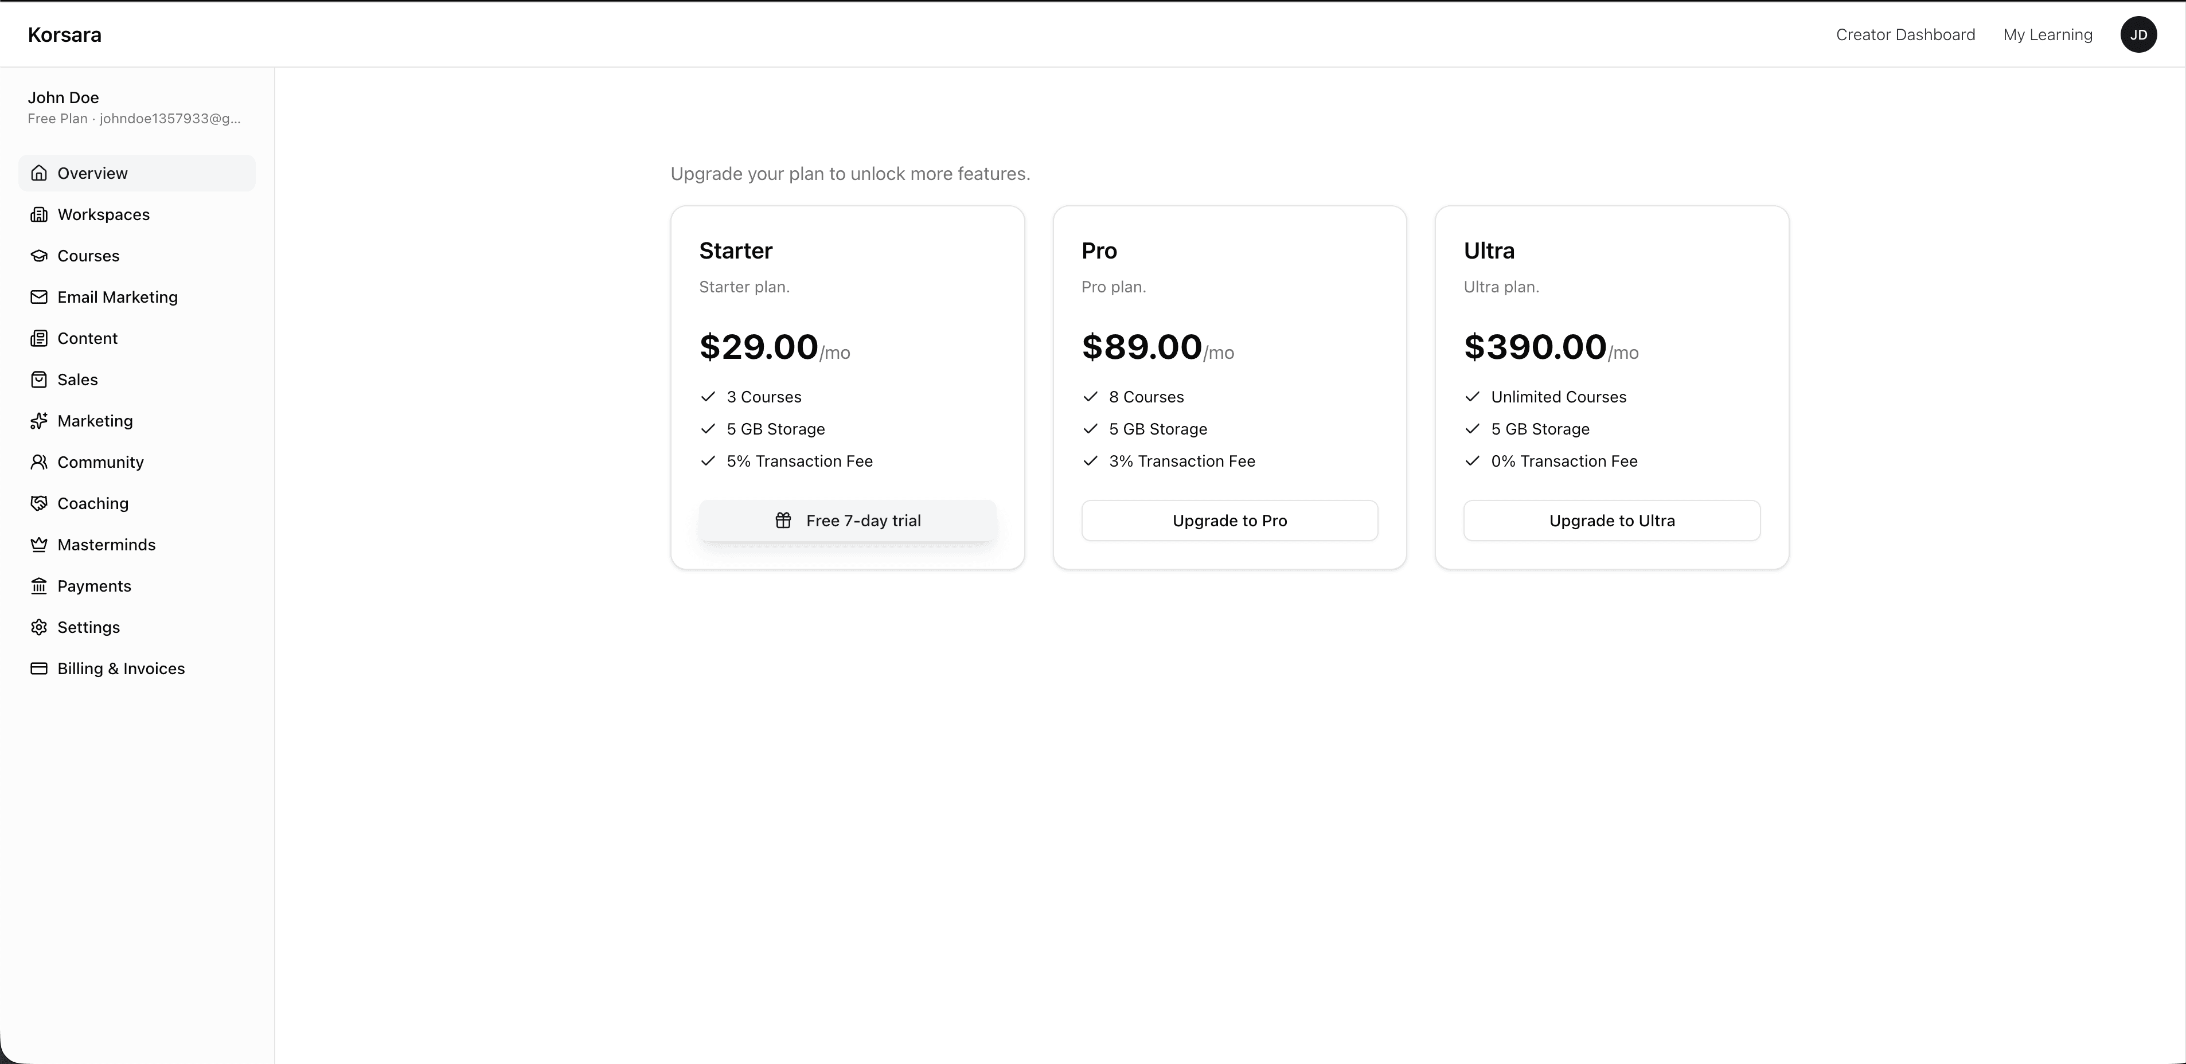Select Coaching in the sidebar
Image resolution: width=2186 pixels, height=1064 pixels.
pos(92,502)
